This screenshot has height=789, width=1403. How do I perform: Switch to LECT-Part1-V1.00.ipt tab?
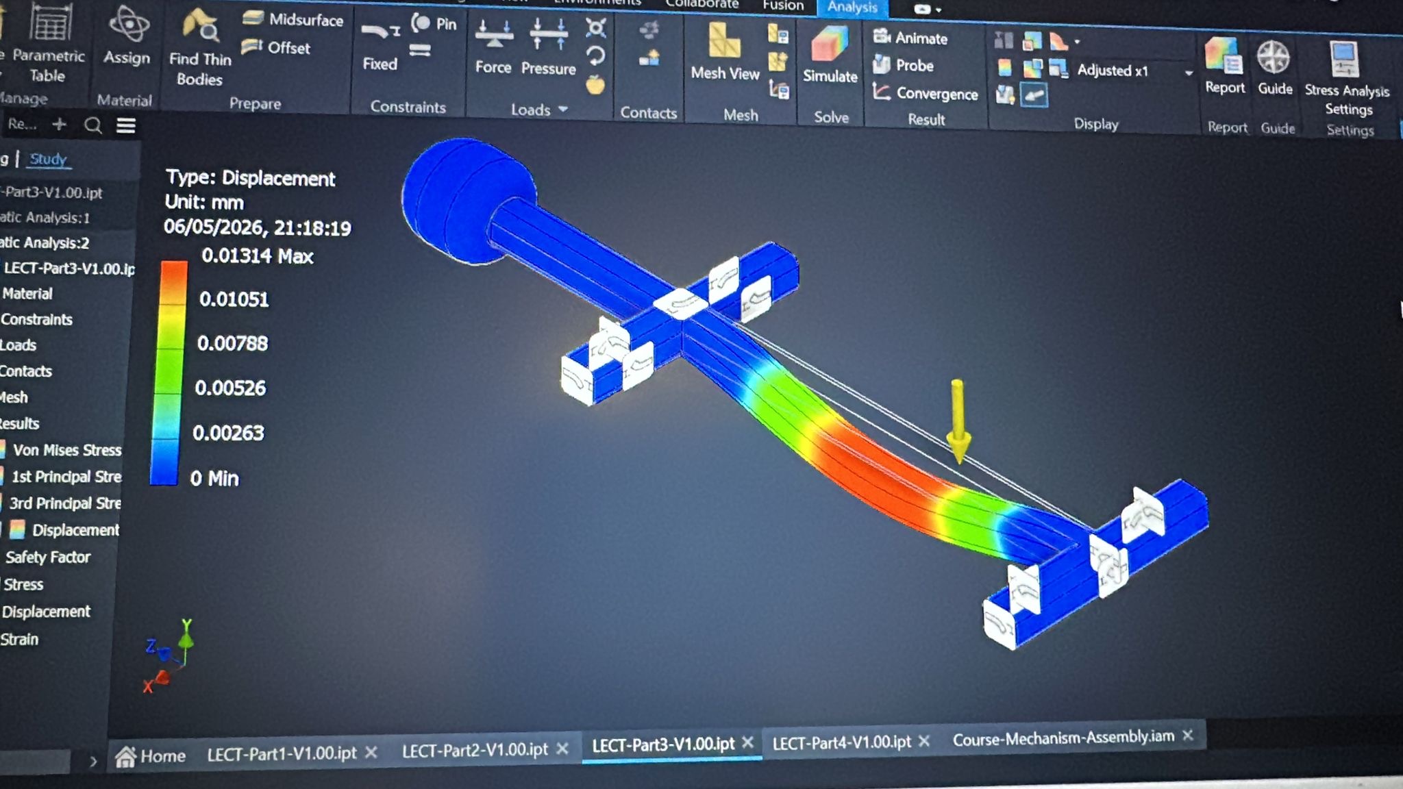(x=282, y=753)
